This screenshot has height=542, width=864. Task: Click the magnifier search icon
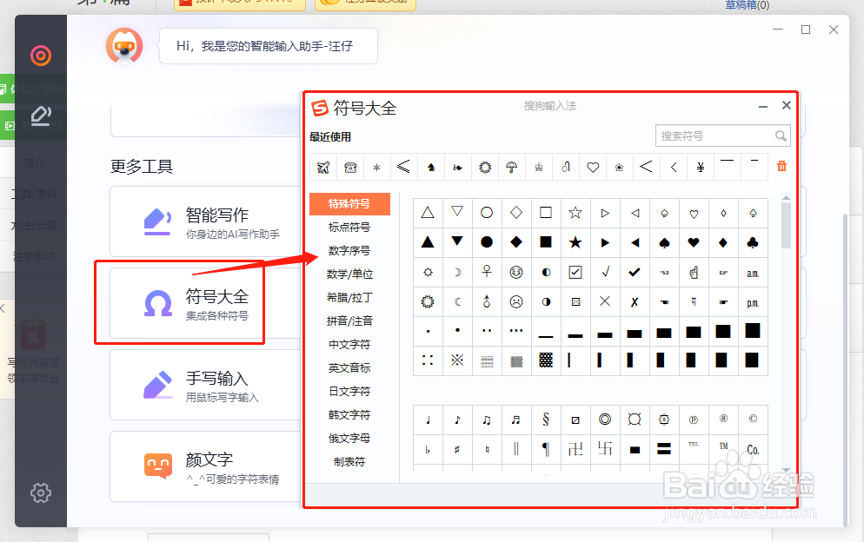click(x=781, y=136)
